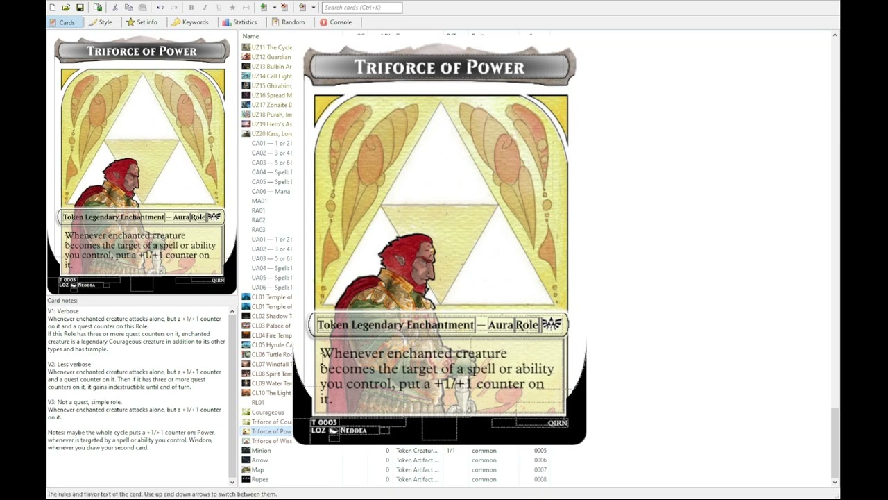Image resolution: width=888 pixels, height=500 pixels.
Task: Toggle italic text formatting
Action: [205, 8]
